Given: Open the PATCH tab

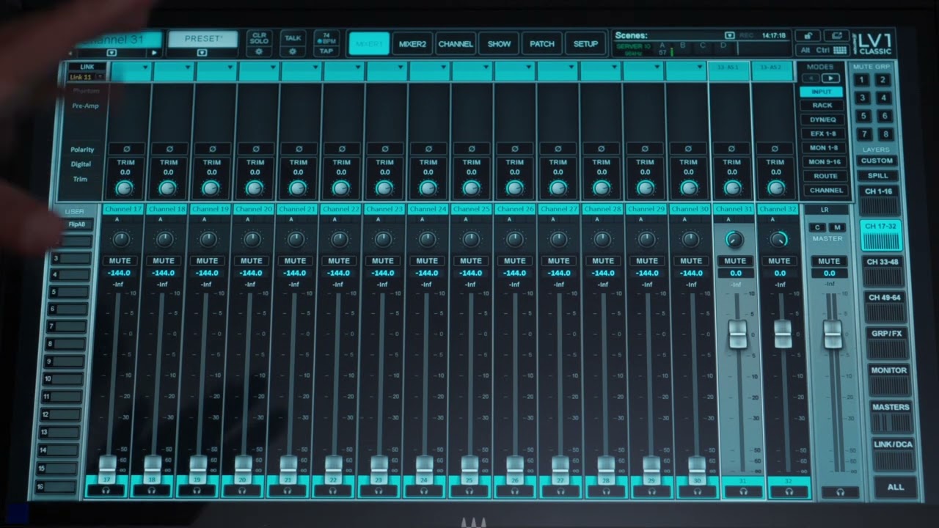Looking at the screenshot, I should click(x=542, y=44).
